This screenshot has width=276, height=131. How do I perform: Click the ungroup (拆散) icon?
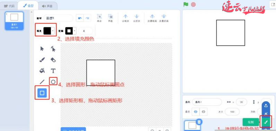pos(111,17)
